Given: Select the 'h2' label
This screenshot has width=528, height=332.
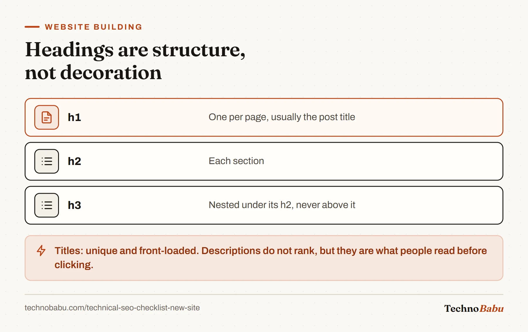Looking at the screenshot, I should 74,161.
